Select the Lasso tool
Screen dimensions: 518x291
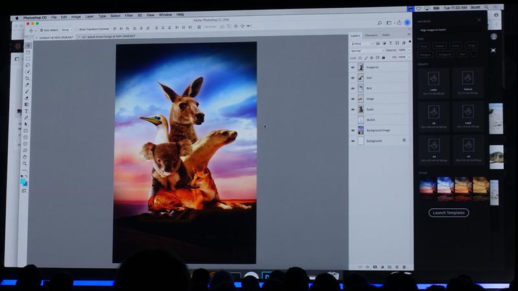tap(27, 65)
